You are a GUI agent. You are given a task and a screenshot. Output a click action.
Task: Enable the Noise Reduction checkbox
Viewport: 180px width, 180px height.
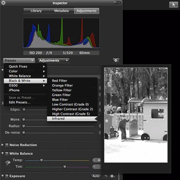click(x=7, y=145)
